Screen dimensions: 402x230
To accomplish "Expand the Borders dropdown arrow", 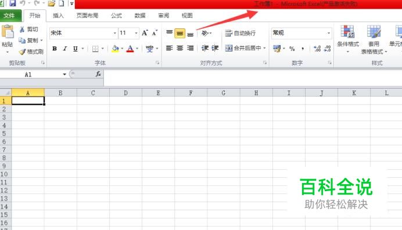I will (103, 48).
